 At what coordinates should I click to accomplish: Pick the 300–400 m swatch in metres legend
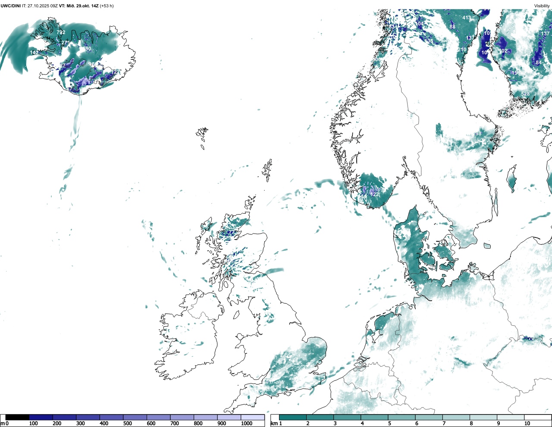(x=88, y=417)
